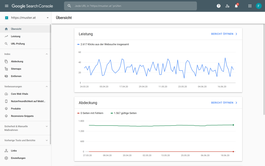Image resolution: width=265 pixels, height=166 pixels.
Task: Open the muster.at property selector dropdown
Action: click(25, 18)
